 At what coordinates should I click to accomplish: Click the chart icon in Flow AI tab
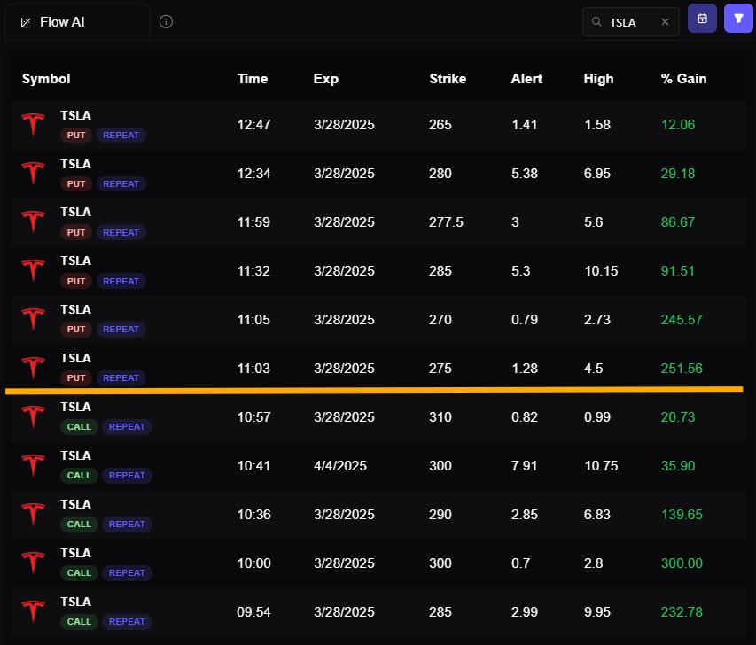pyautogui.click(x=26, y=23)
